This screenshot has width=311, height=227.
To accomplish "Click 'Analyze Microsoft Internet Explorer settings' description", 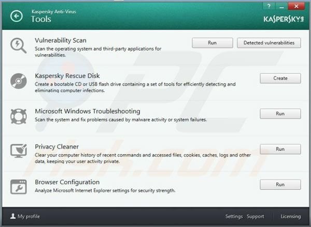I will click(x=105, y=190).
